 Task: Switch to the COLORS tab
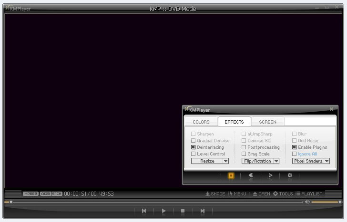pos(201,122)
